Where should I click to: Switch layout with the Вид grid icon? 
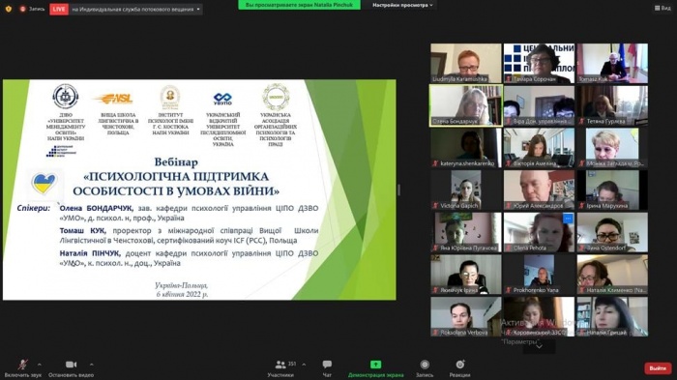coord(662,8)
